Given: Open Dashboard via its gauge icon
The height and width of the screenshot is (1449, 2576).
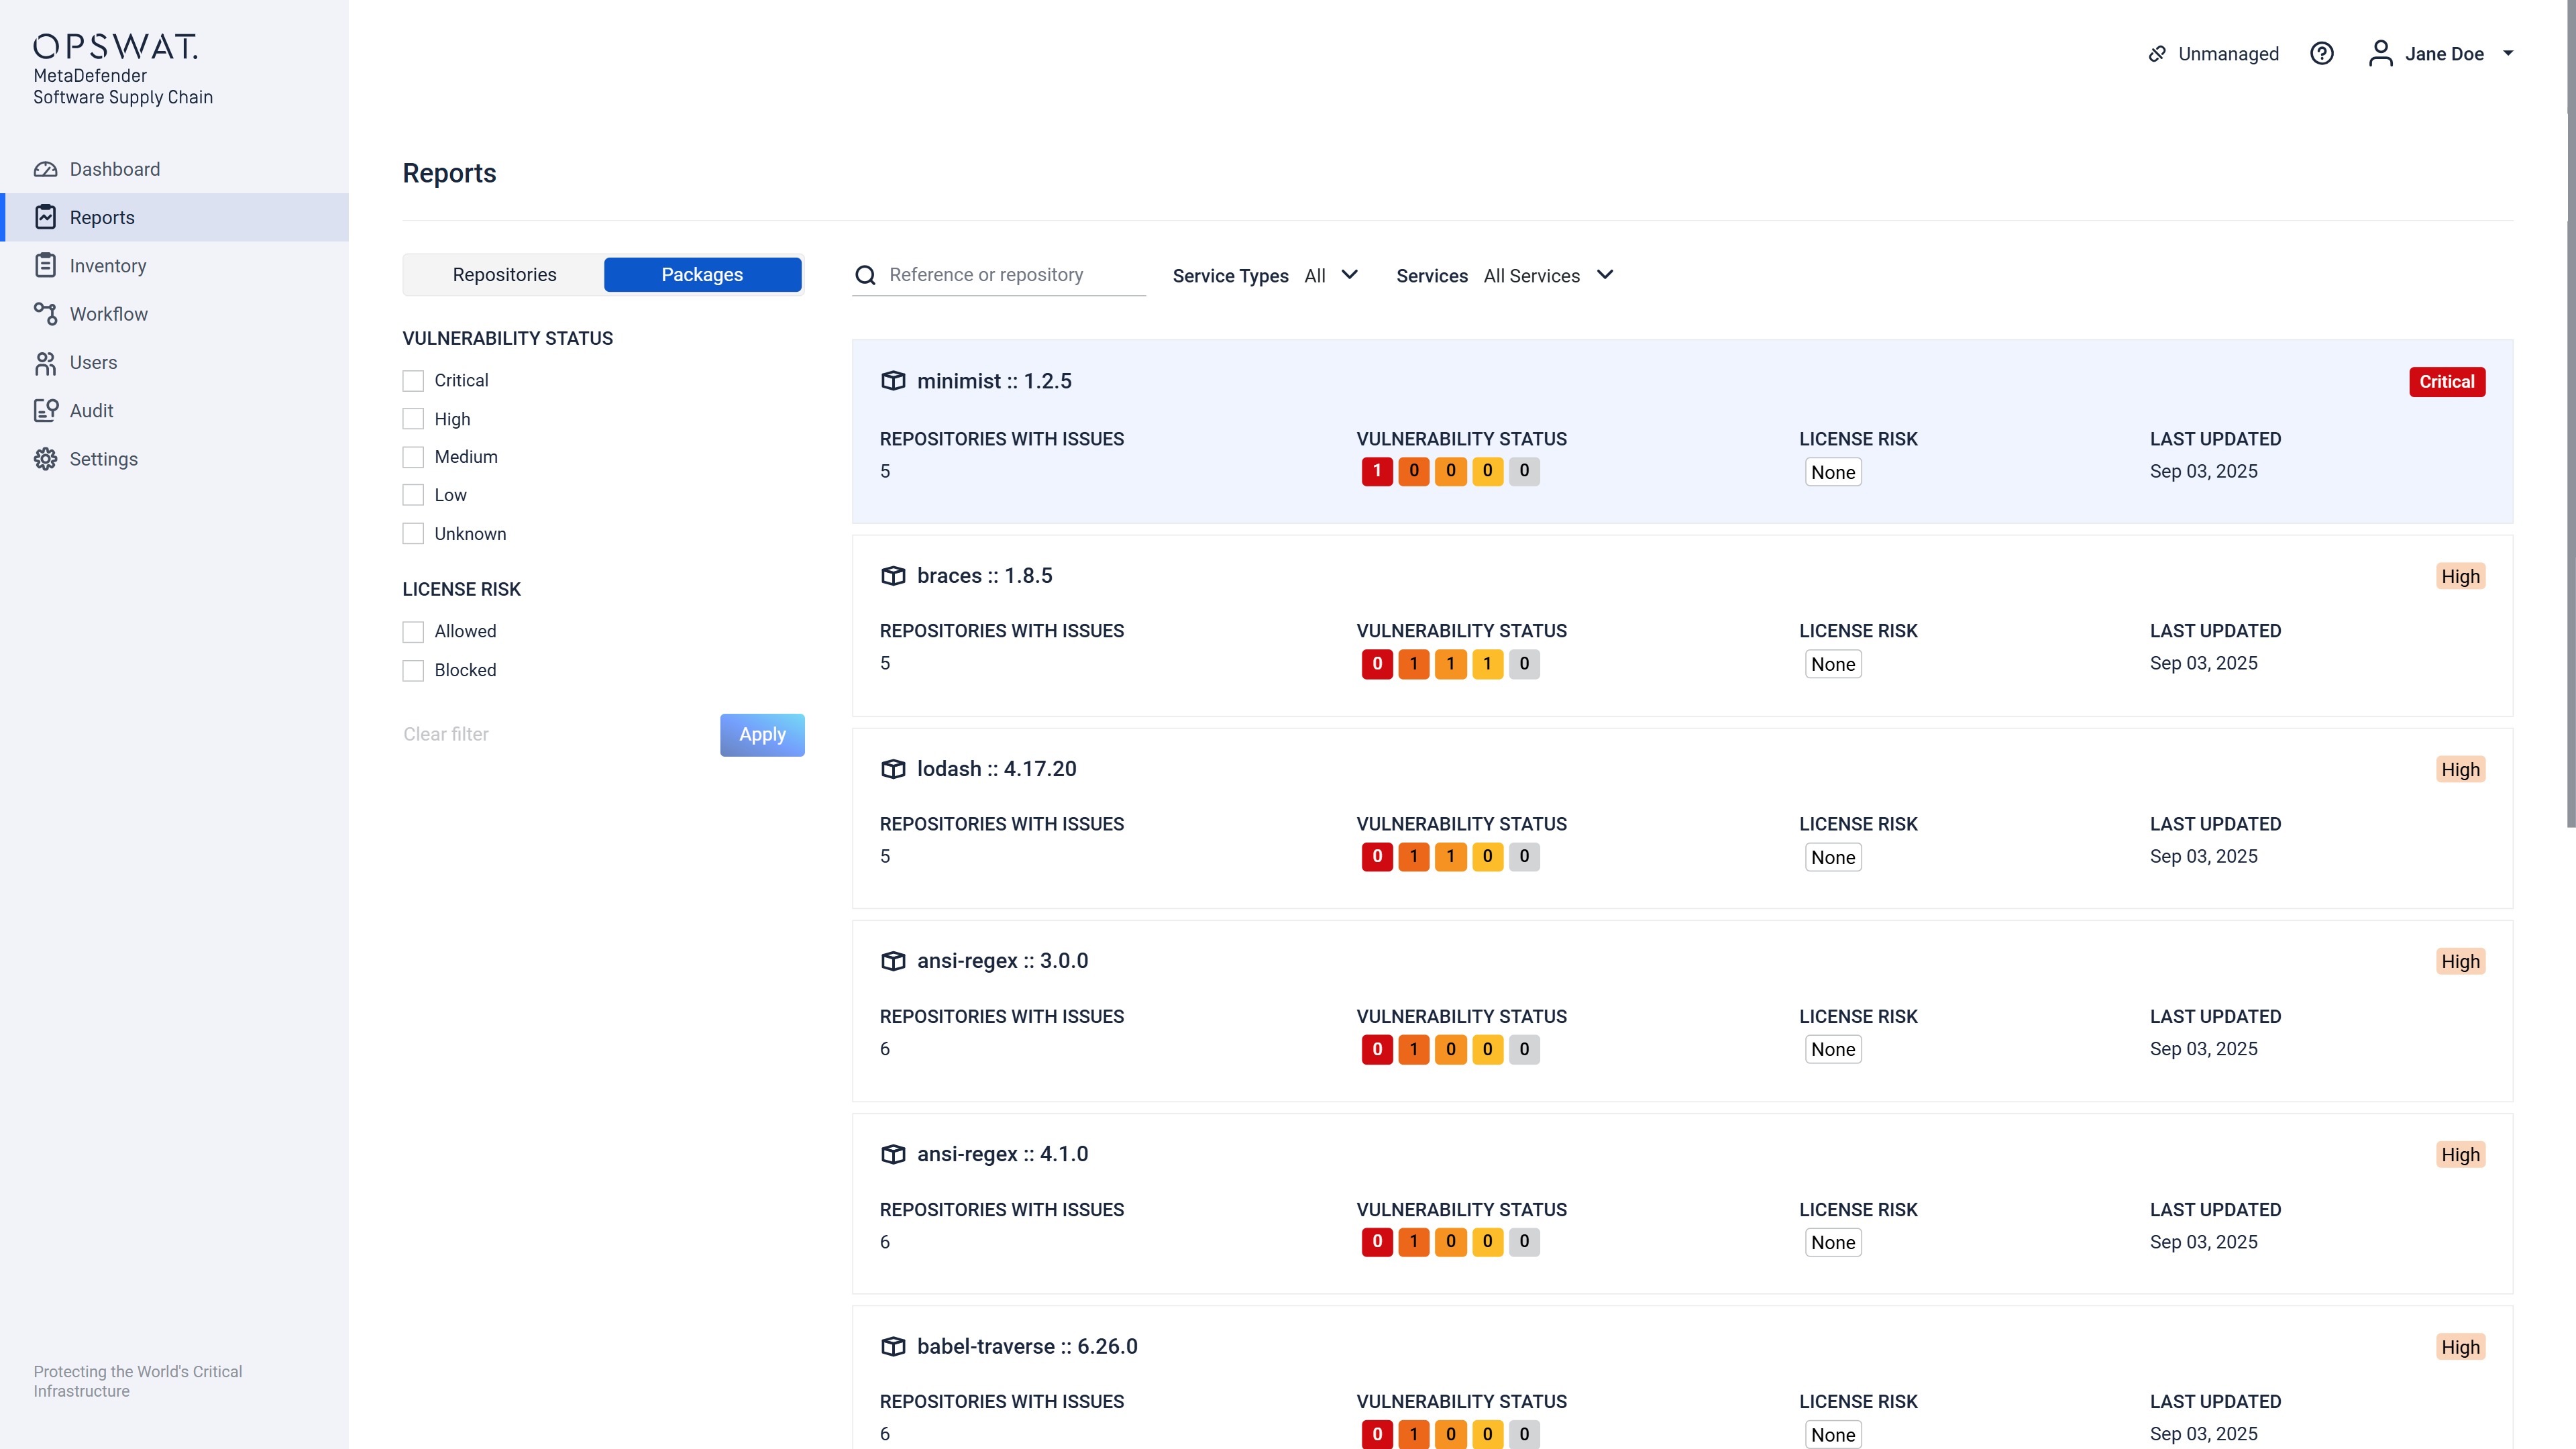Looking at the screenshot, I should click(45, 169).
